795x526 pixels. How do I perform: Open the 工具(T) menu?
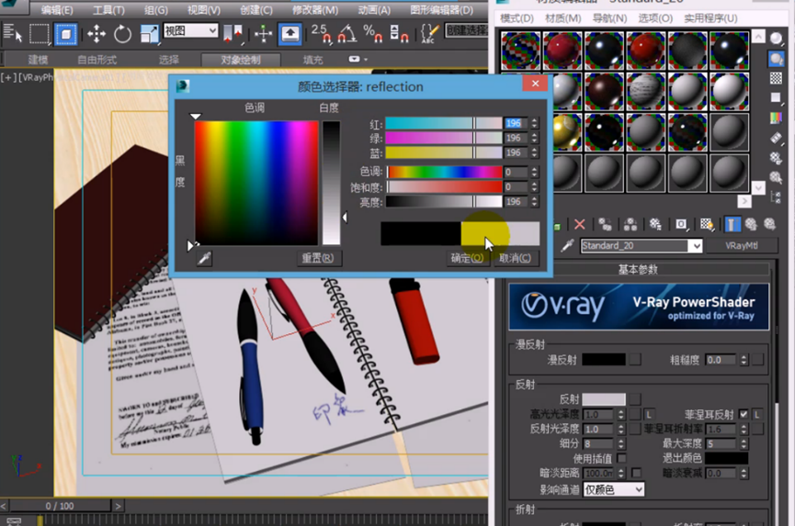pyautogui.click(x=108, y=9)
